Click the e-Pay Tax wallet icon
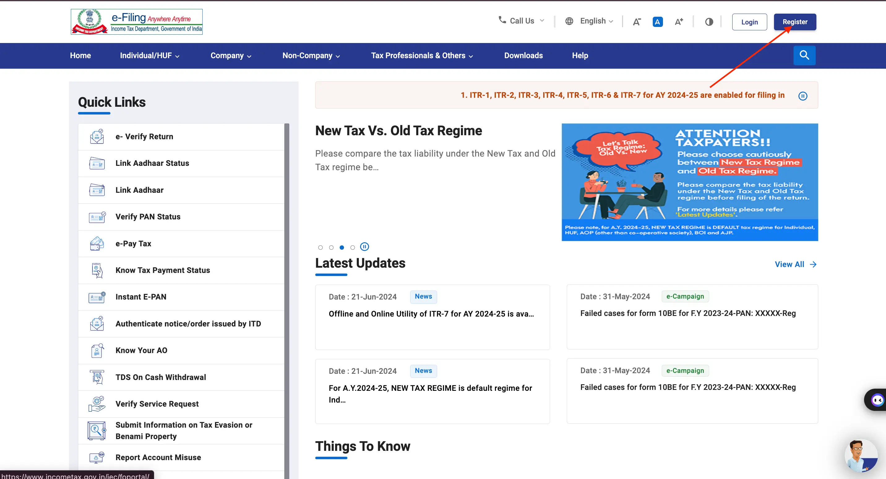 click(x=97, y=243)
